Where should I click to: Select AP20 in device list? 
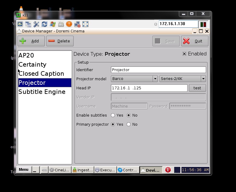coord(45,55)
